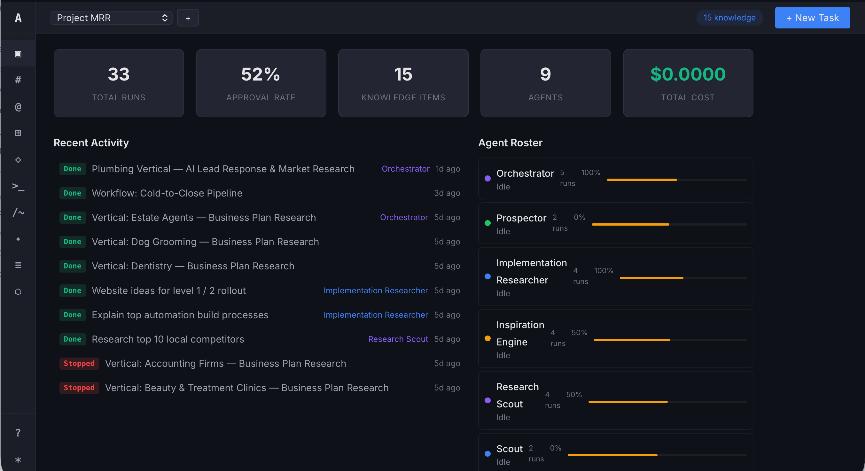This screenshot has width=865, height=471.
Task: Click the /~ logs sidebar icon
Action: pyautogui.click(x=18, y=212)
